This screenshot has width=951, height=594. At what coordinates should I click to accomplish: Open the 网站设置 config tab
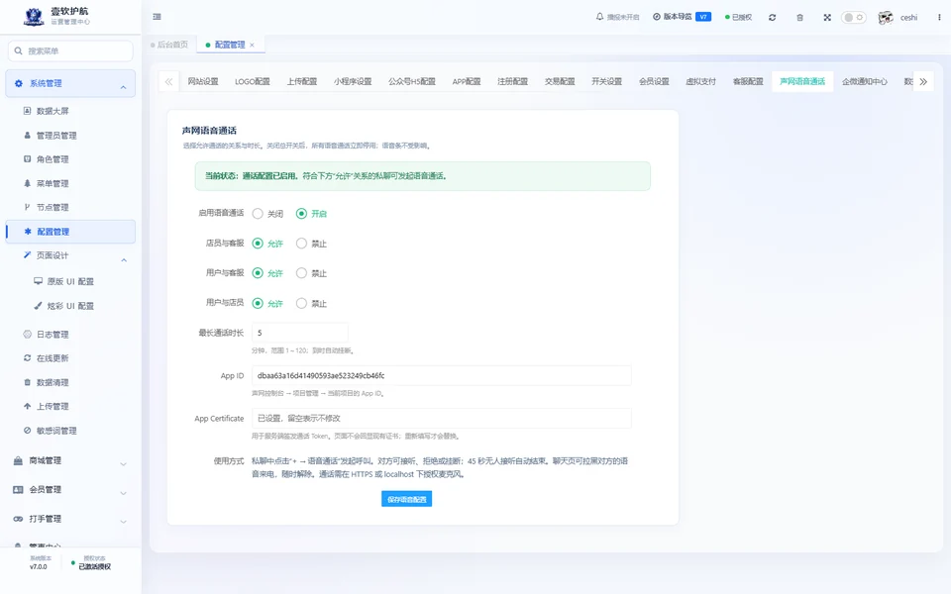[x=202, y=81]
